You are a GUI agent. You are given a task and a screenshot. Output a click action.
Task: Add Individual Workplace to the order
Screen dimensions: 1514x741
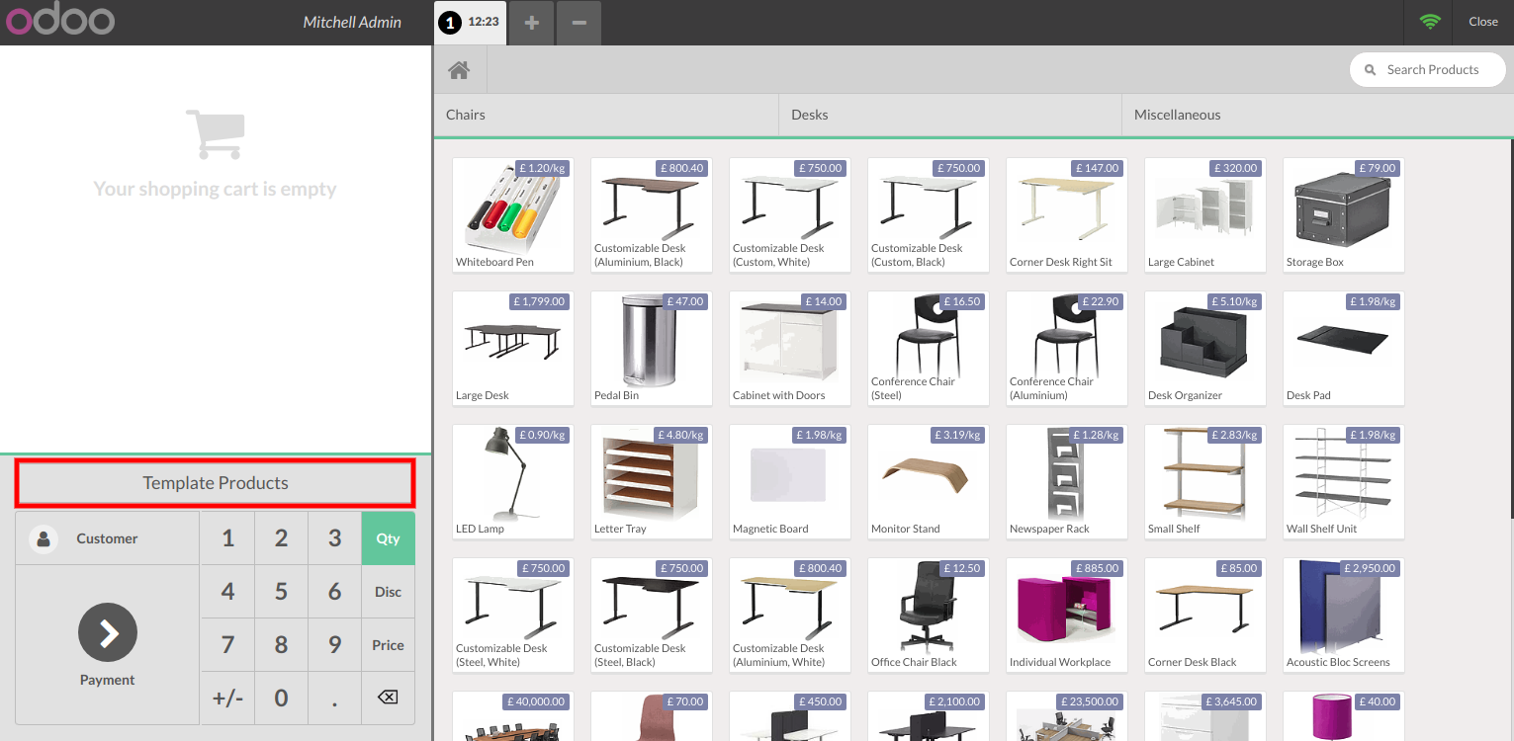1067,615
